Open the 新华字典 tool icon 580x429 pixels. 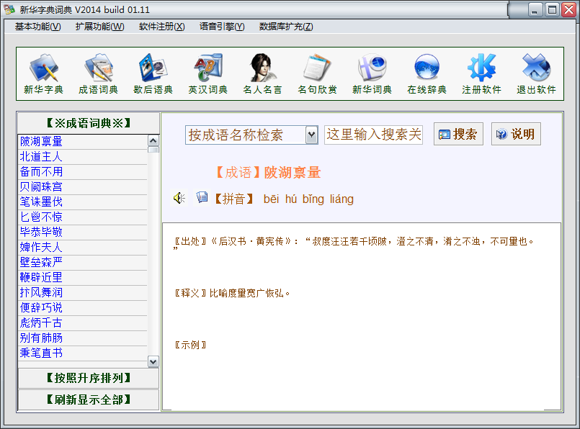[x=44, y=73]
